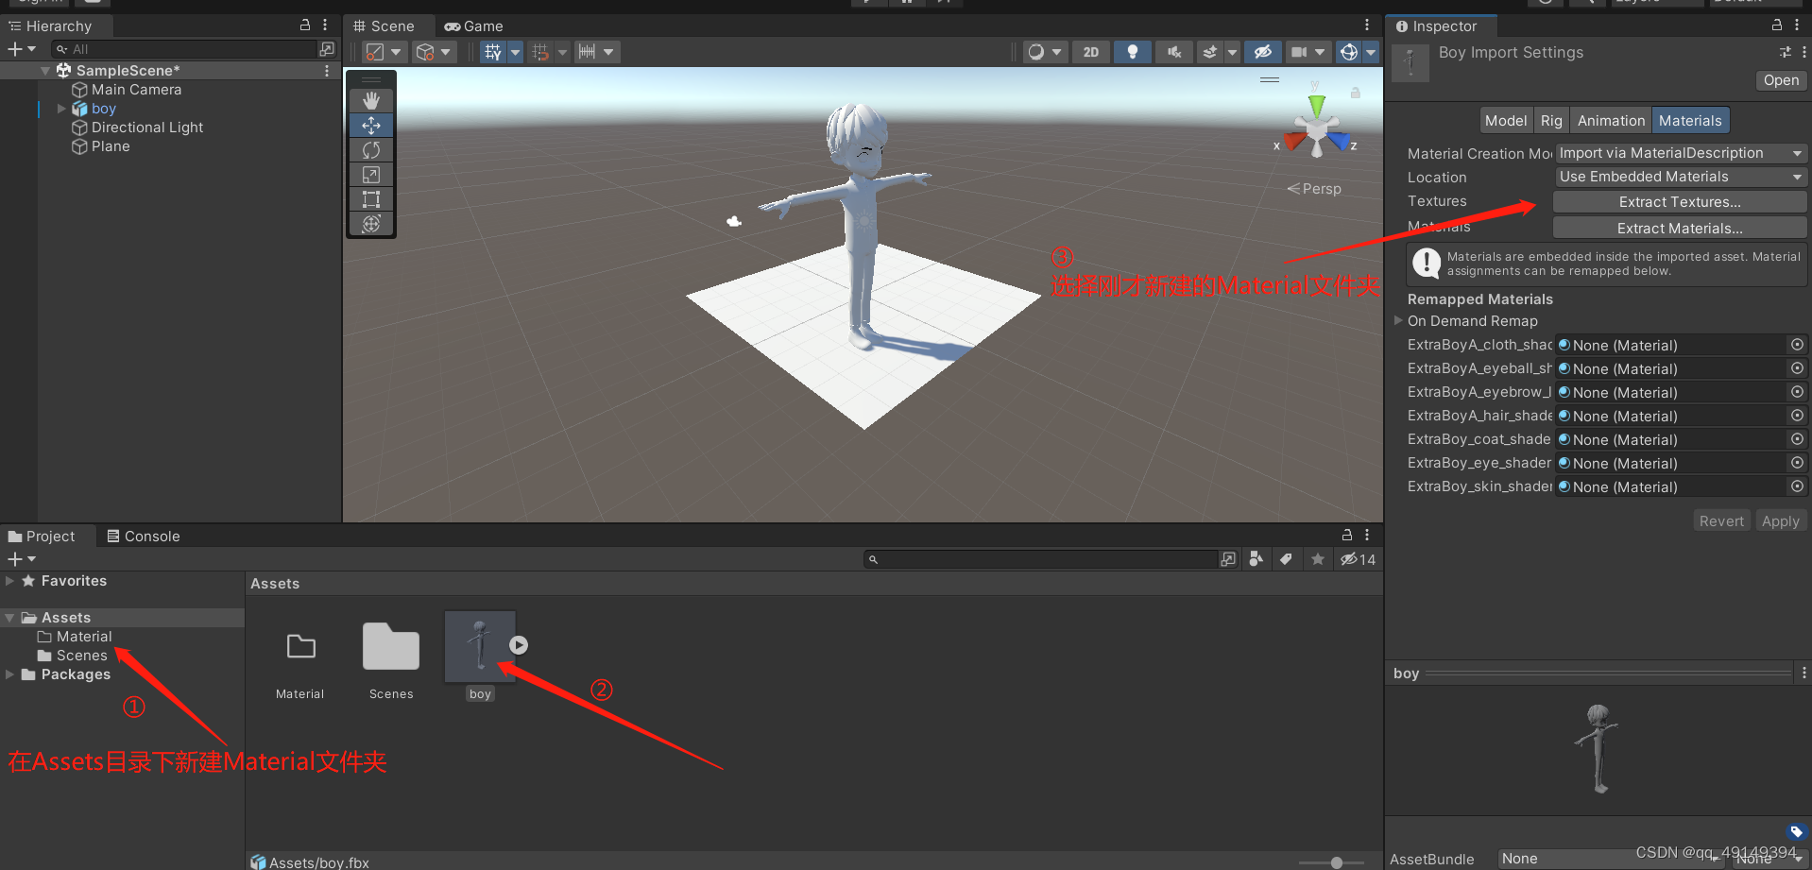Toggle grid snapping magnet icon

[x=540, y=52]
